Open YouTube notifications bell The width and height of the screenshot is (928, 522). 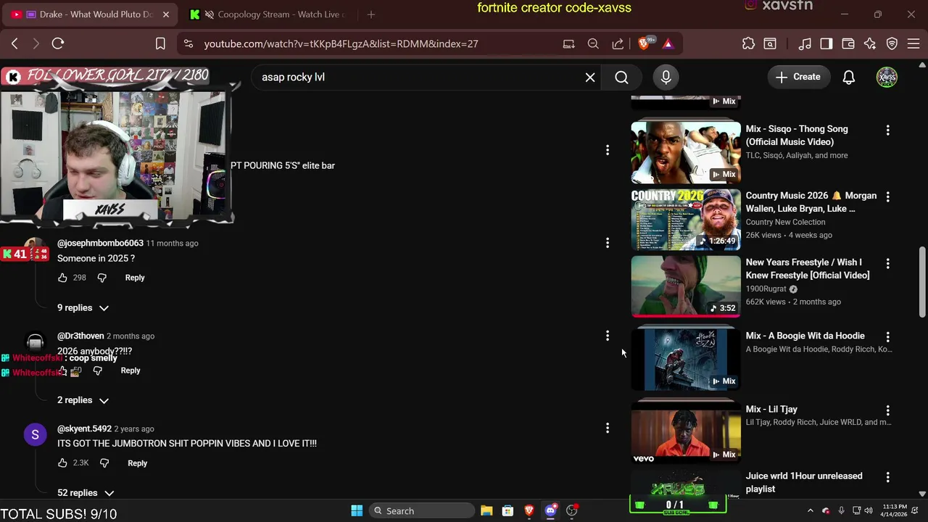coord(848,77)
